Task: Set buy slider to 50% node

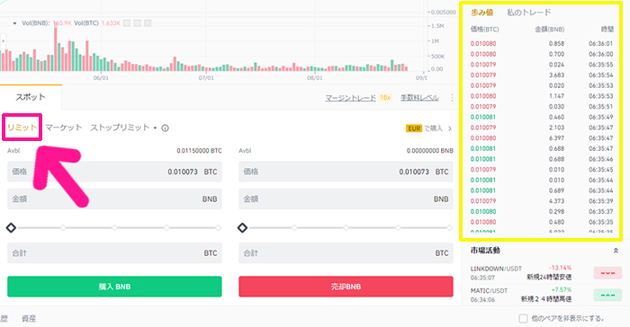Action: coord(115,228)
